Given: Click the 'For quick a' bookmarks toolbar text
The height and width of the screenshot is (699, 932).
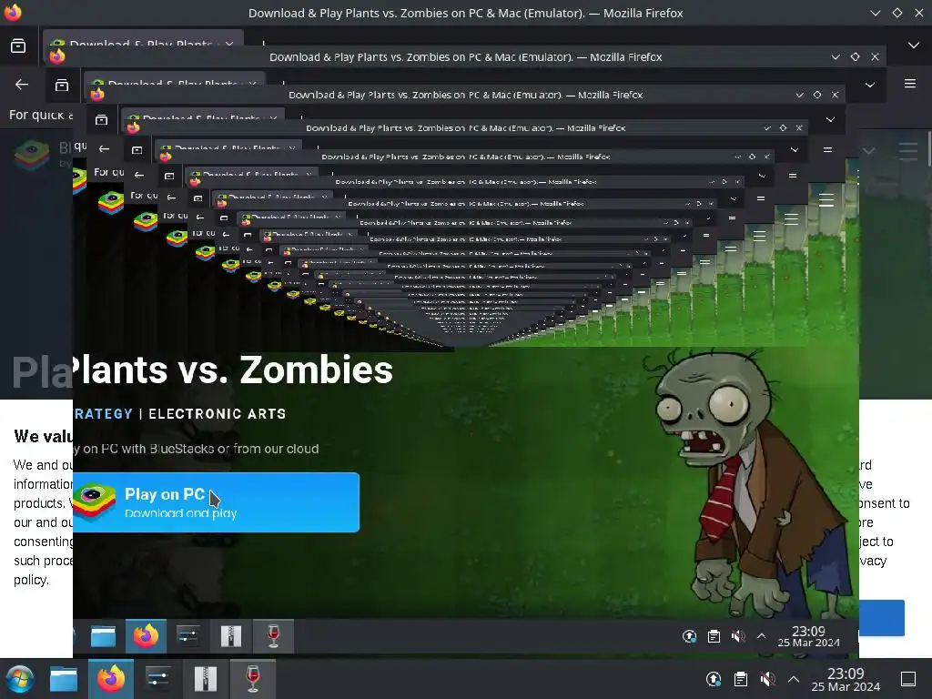Looking at the screenshot, I should pos(41,115).
